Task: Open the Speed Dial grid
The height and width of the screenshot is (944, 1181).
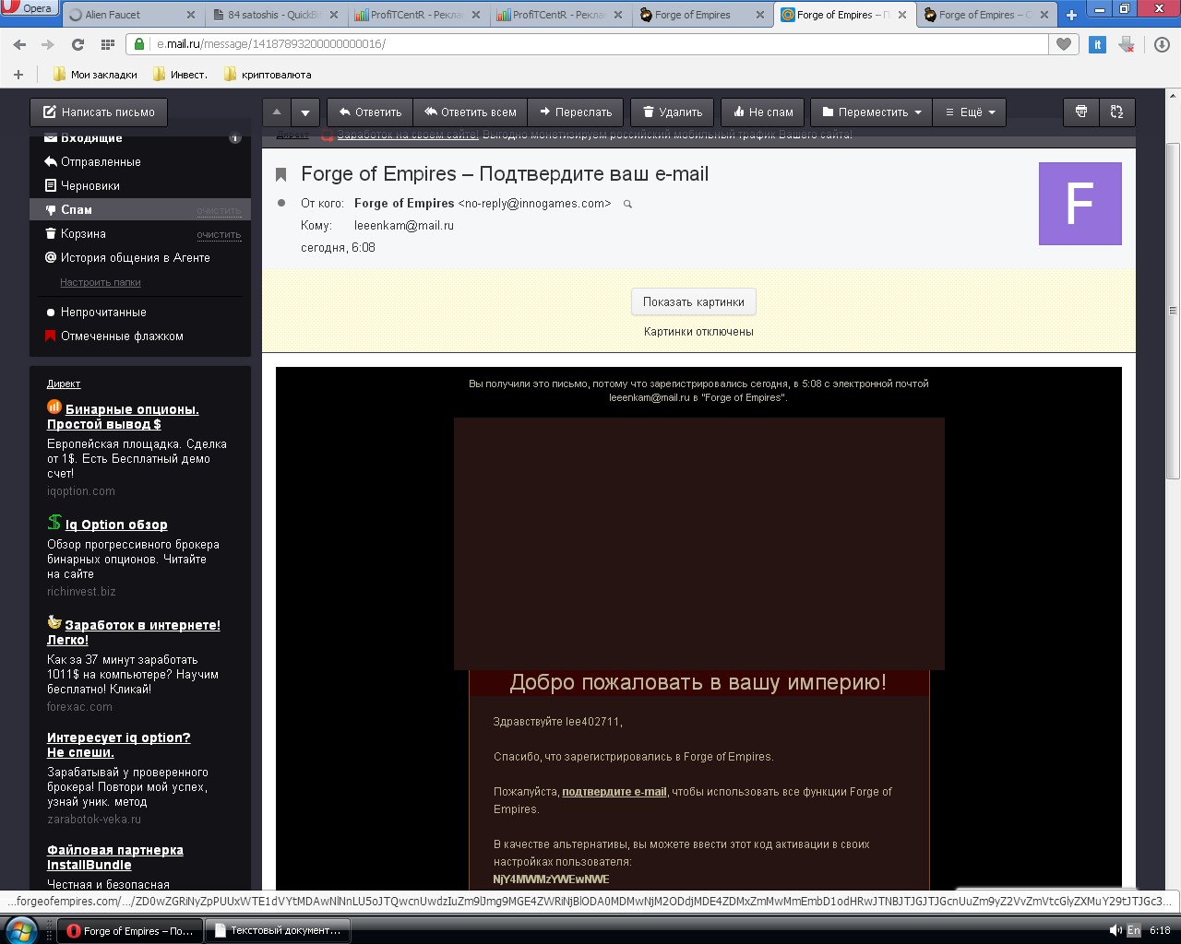Action: pos(107,44)
